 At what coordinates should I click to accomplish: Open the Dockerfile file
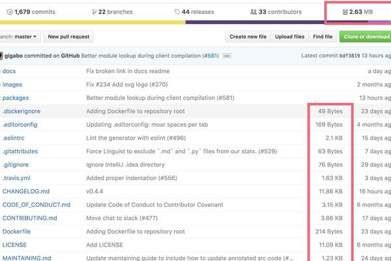click(16, 232)
